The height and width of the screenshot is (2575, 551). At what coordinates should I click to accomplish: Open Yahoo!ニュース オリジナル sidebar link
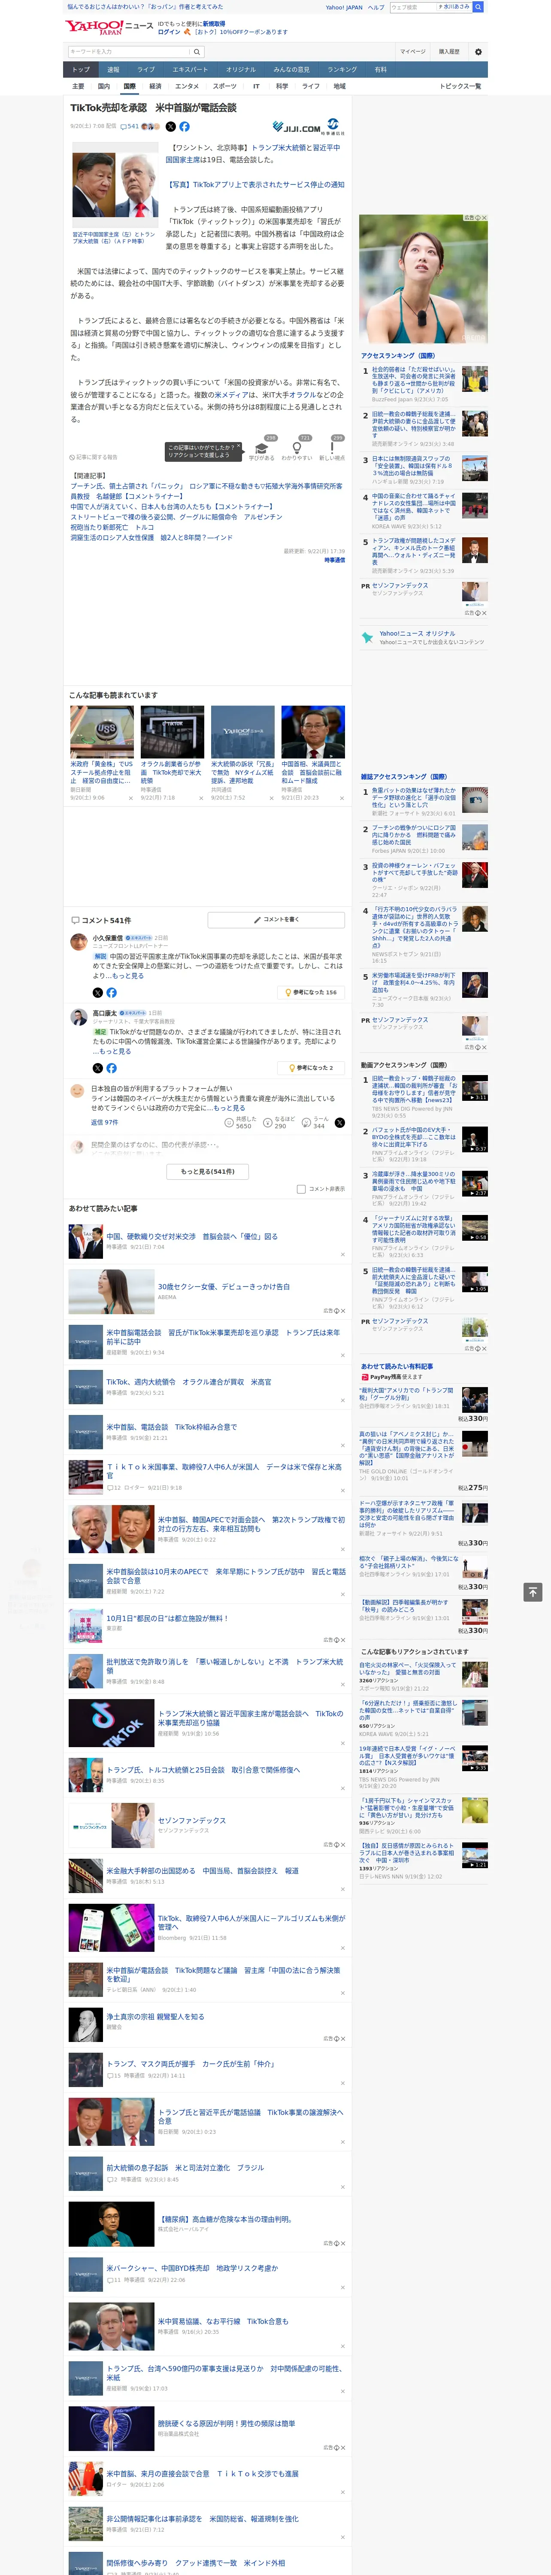coord(417,634)
